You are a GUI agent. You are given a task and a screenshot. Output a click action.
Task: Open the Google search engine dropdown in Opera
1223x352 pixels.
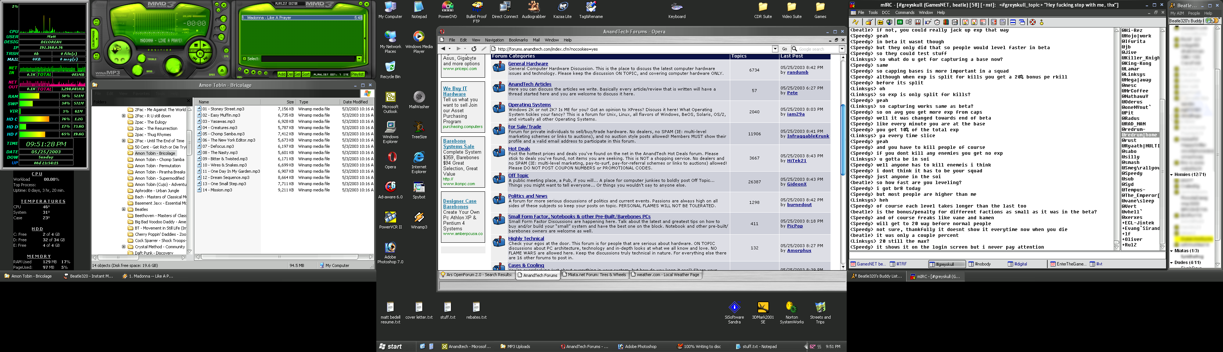tap(842, 49)
